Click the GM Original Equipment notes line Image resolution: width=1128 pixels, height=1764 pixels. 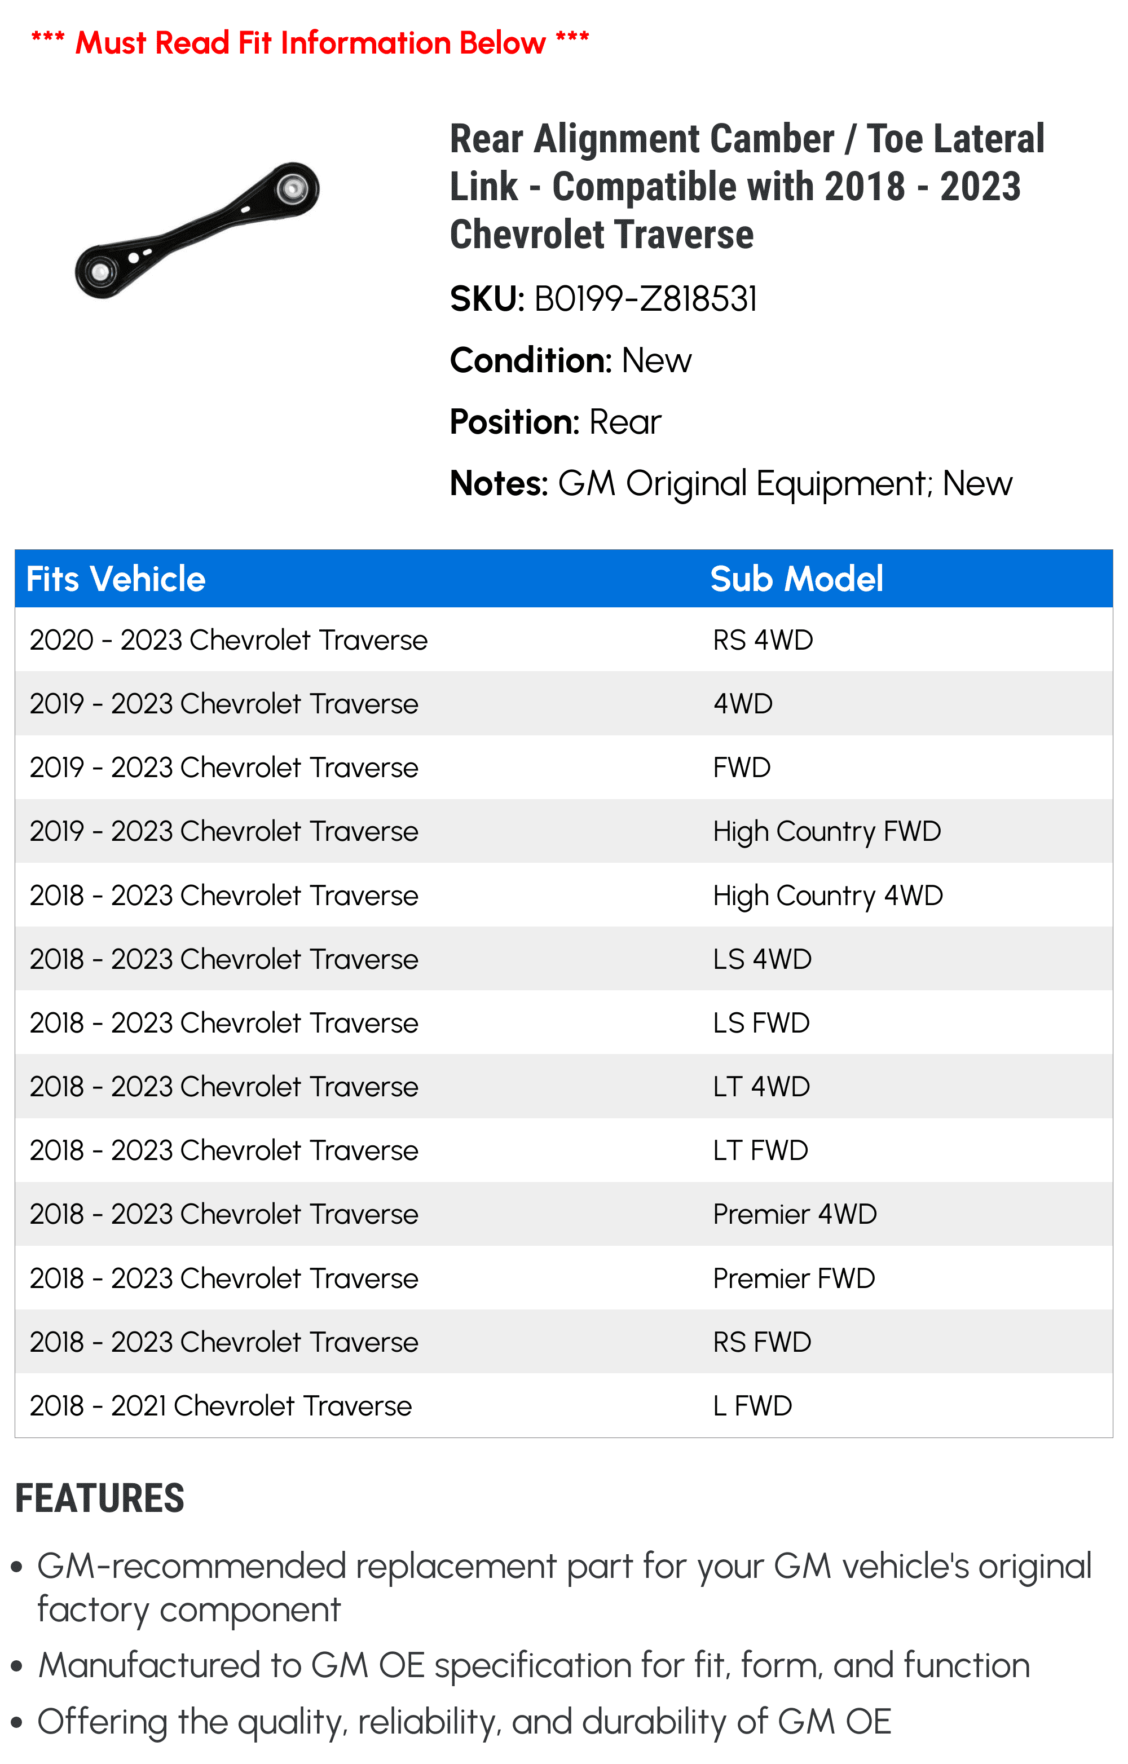coord(730,483)
